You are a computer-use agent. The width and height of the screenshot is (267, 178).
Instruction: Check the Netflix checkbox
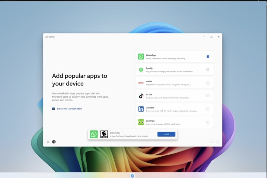pos(208,83)
